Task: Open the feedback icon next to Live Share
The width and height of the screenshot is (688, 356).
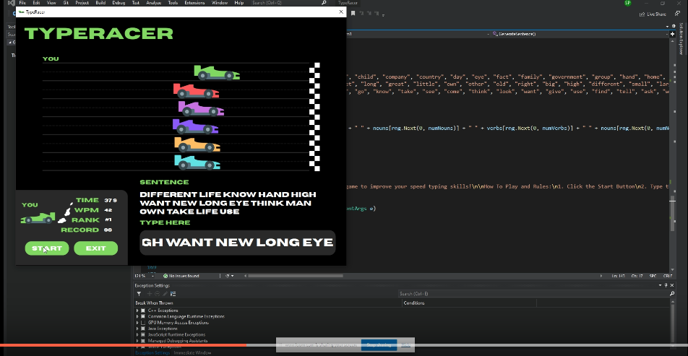Action: pos(677,14)
